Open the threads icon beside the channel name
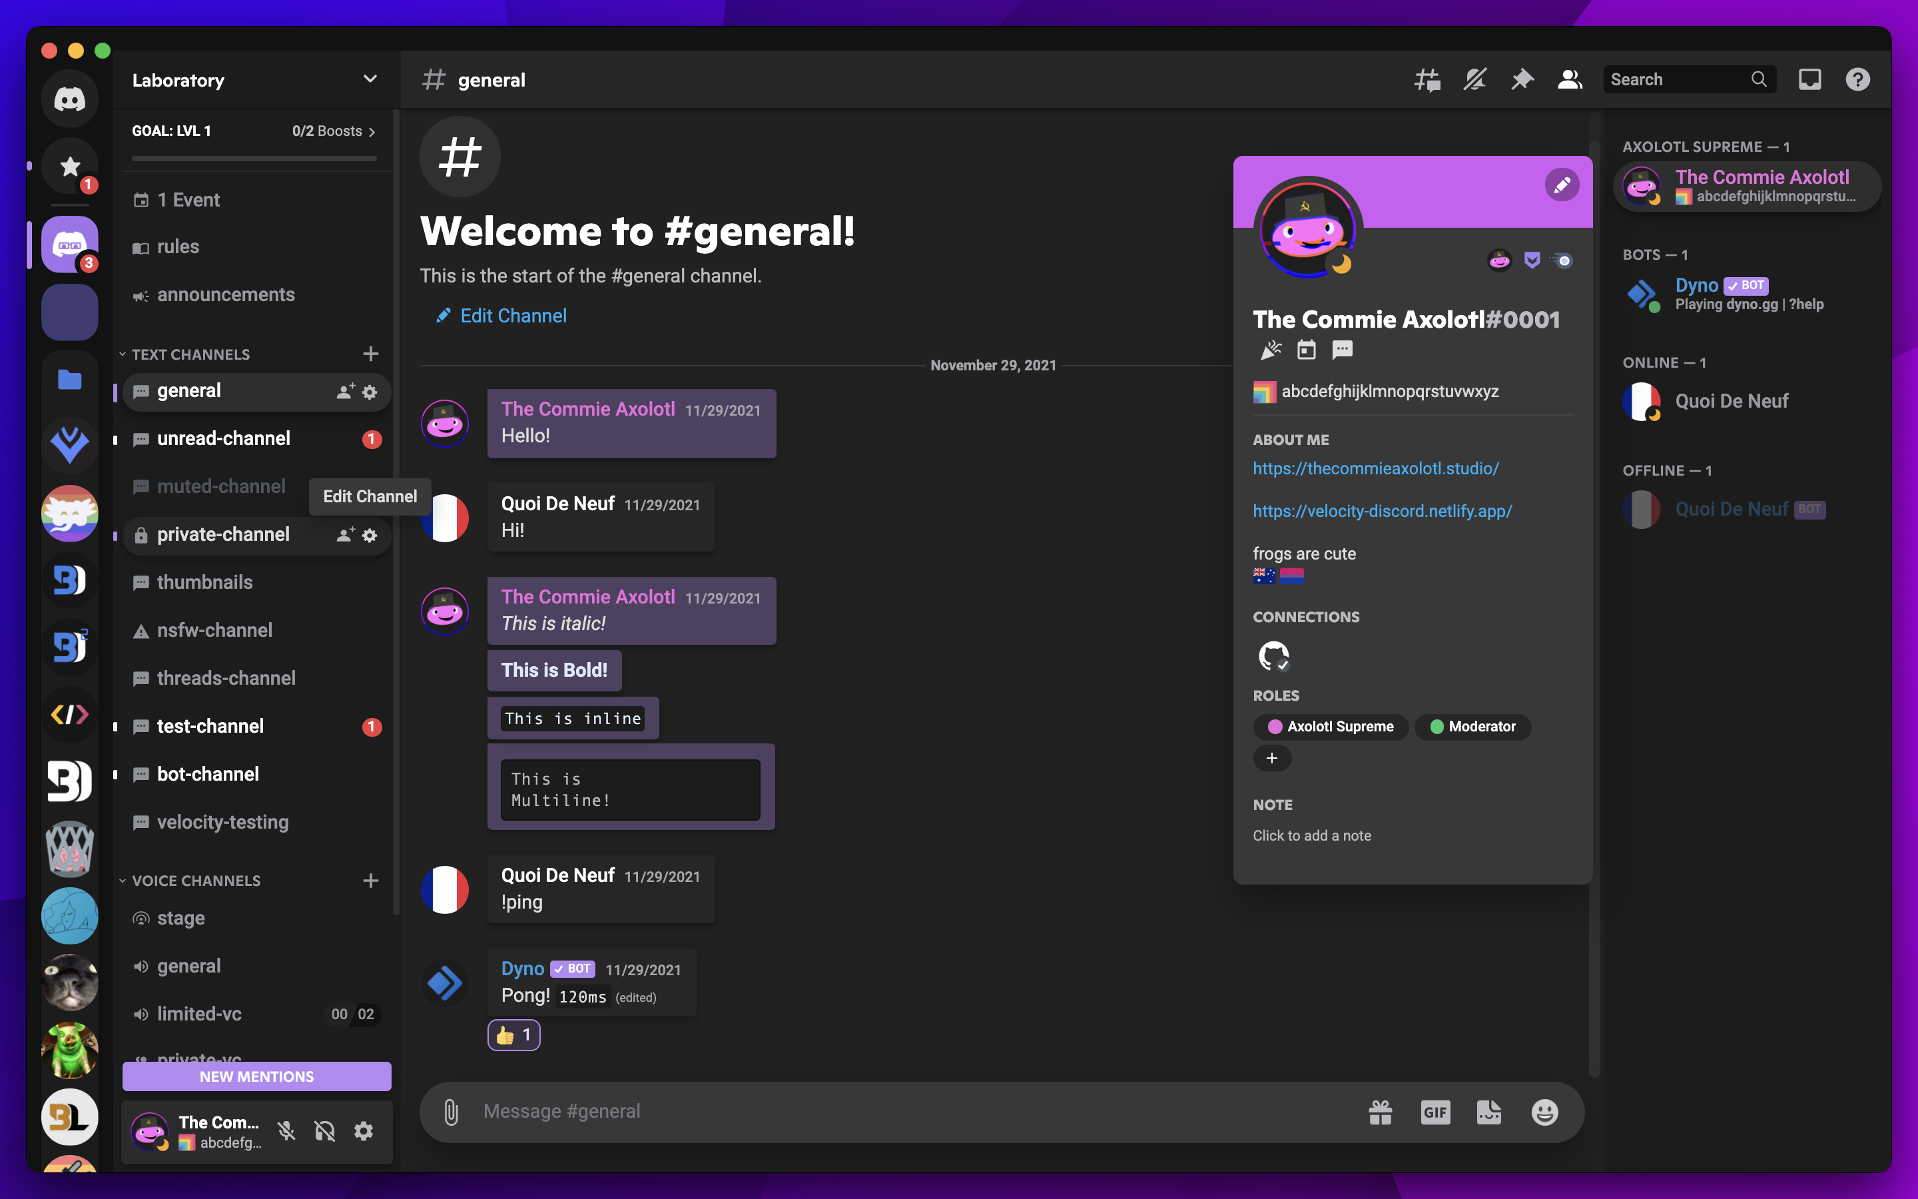The image size is (1918, 1199). [x=1426, y=79]
